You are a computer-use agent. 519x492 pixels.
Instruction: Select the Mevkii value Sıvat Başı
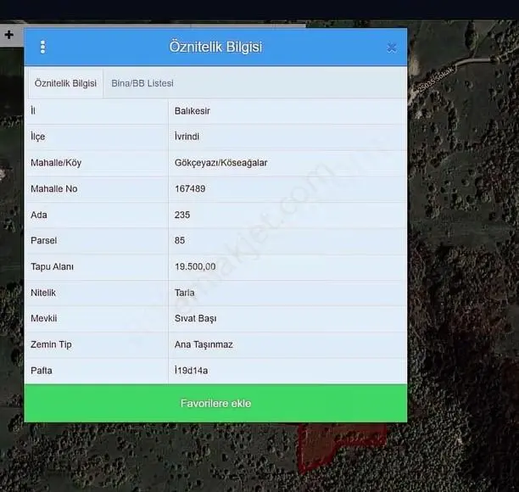(195, 318)
